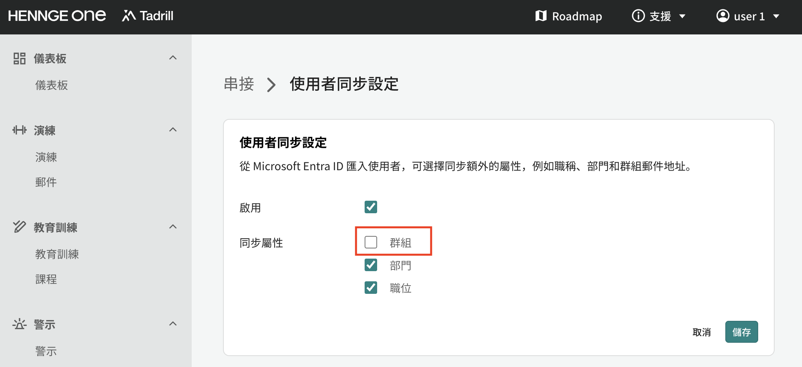
Task: Click the 警示 section header text
Action: (45, 324)
